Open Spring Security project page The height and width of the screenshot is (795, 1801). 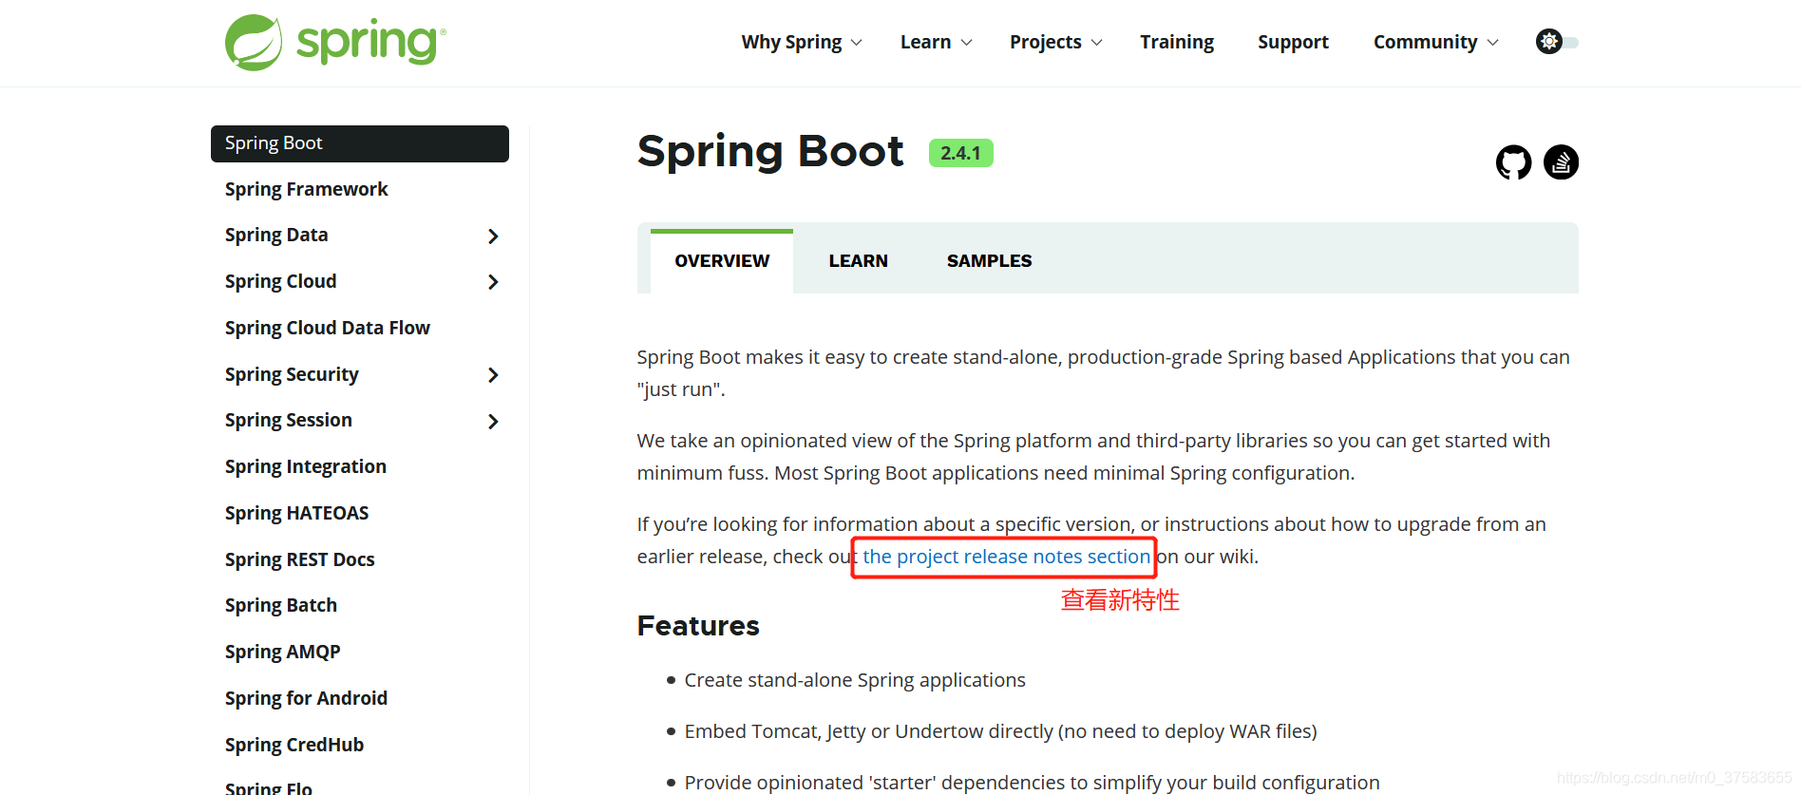[292, 374]
